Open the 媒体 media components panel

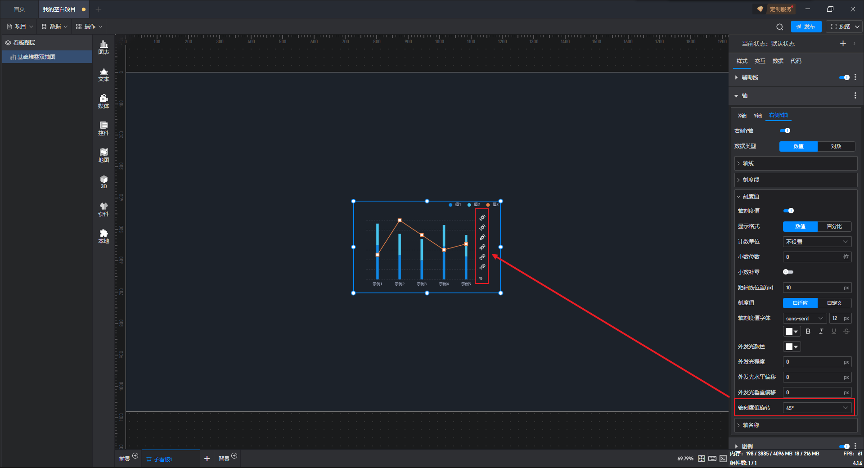click(103, 101)
